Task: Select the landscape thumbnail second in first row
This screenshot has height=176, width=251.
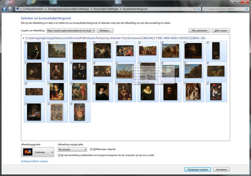Action: (x=57, y=51)
